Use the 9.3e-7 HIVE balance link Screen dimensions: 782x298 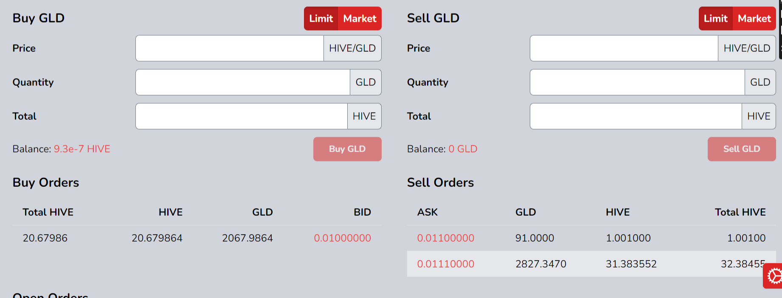(x=82, y=149)
